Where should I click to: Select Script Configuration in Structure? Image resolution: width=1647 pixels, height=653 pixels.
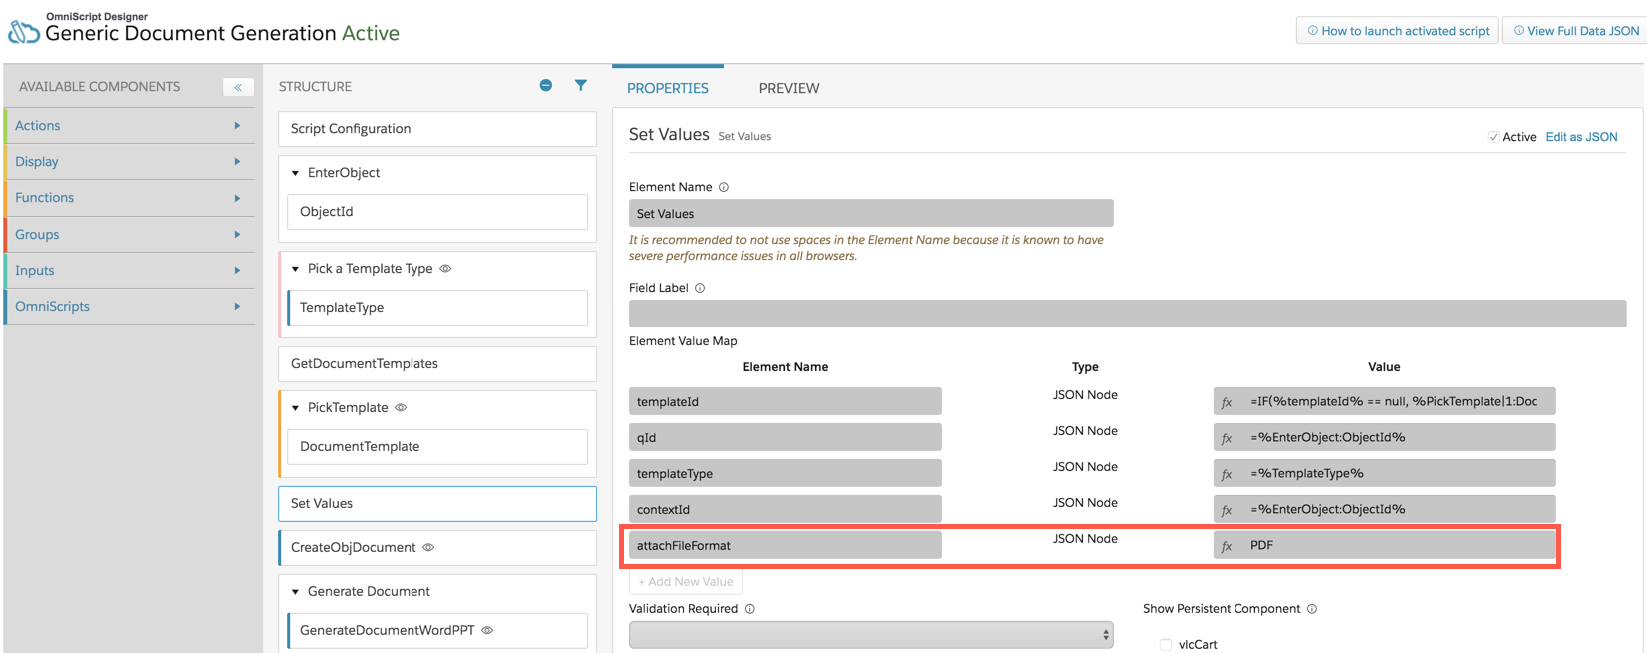(437, 129)
